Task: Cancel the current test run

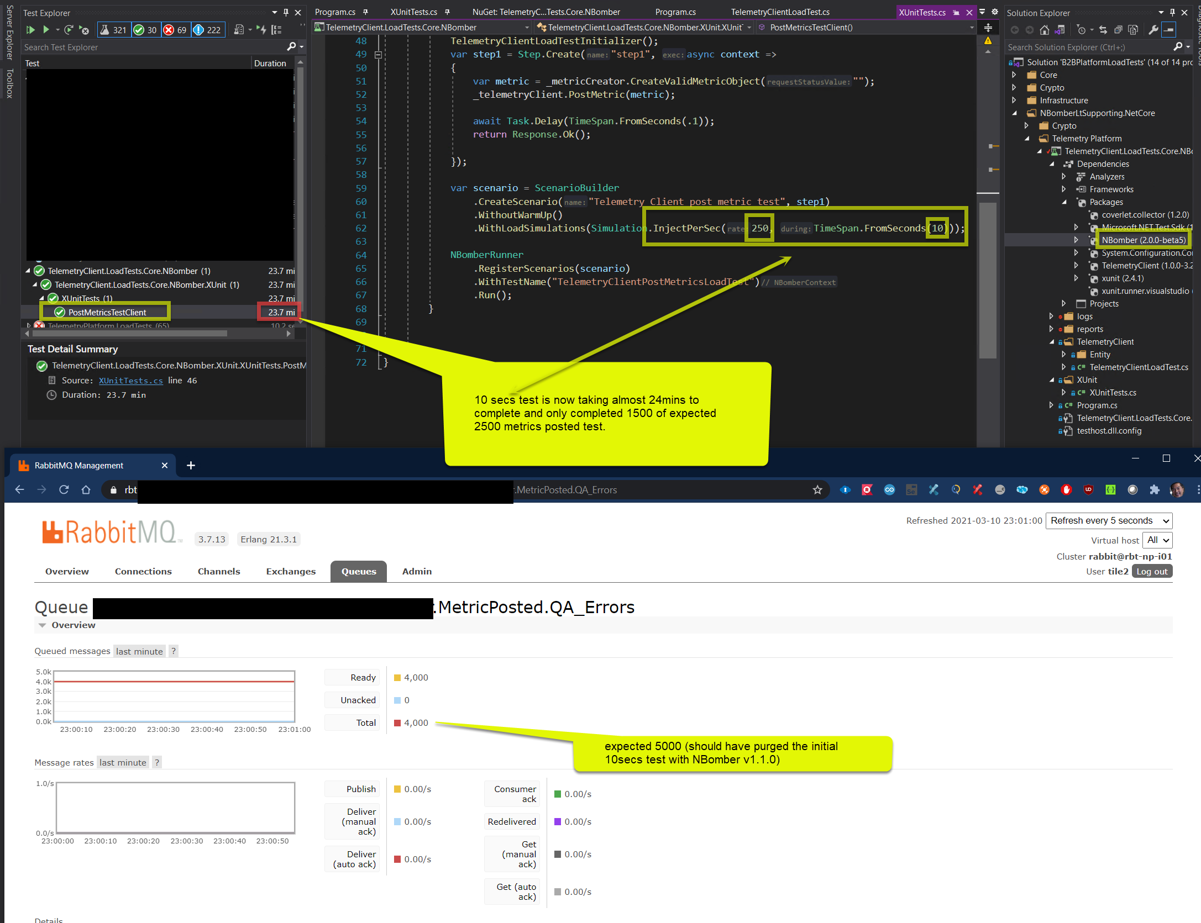Action: point(84,30)
